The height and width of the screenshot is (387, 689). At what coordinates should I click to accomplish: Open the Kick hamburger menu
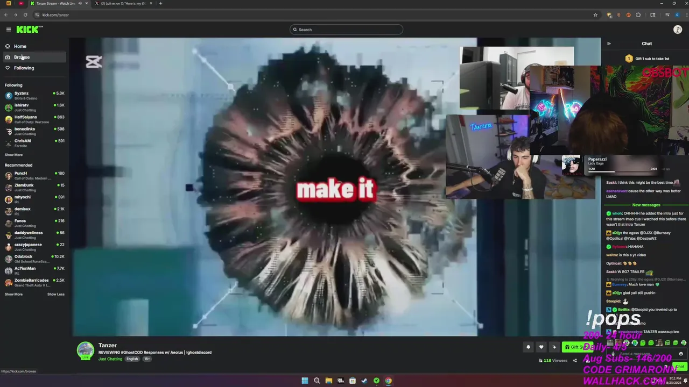[8, 30]
